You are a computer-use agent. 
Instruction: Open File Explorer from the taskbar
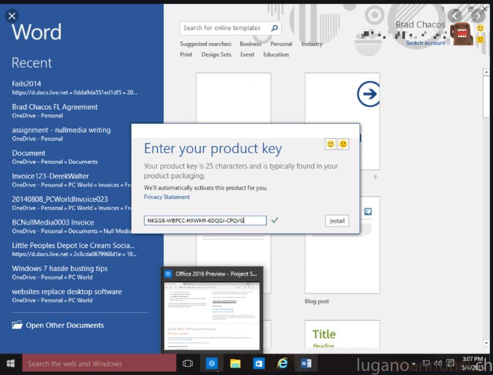pos(235,364)
